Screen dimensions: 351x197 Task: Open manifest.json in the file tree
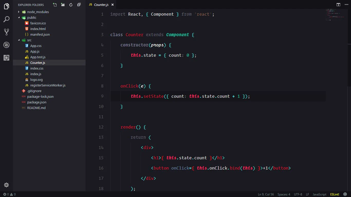[49, 34]
